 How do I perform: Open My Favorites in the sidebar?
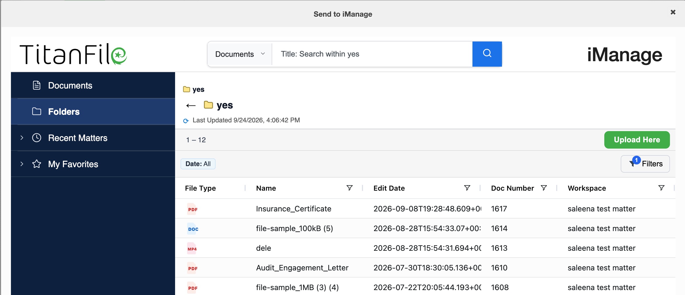pos(93,164)
